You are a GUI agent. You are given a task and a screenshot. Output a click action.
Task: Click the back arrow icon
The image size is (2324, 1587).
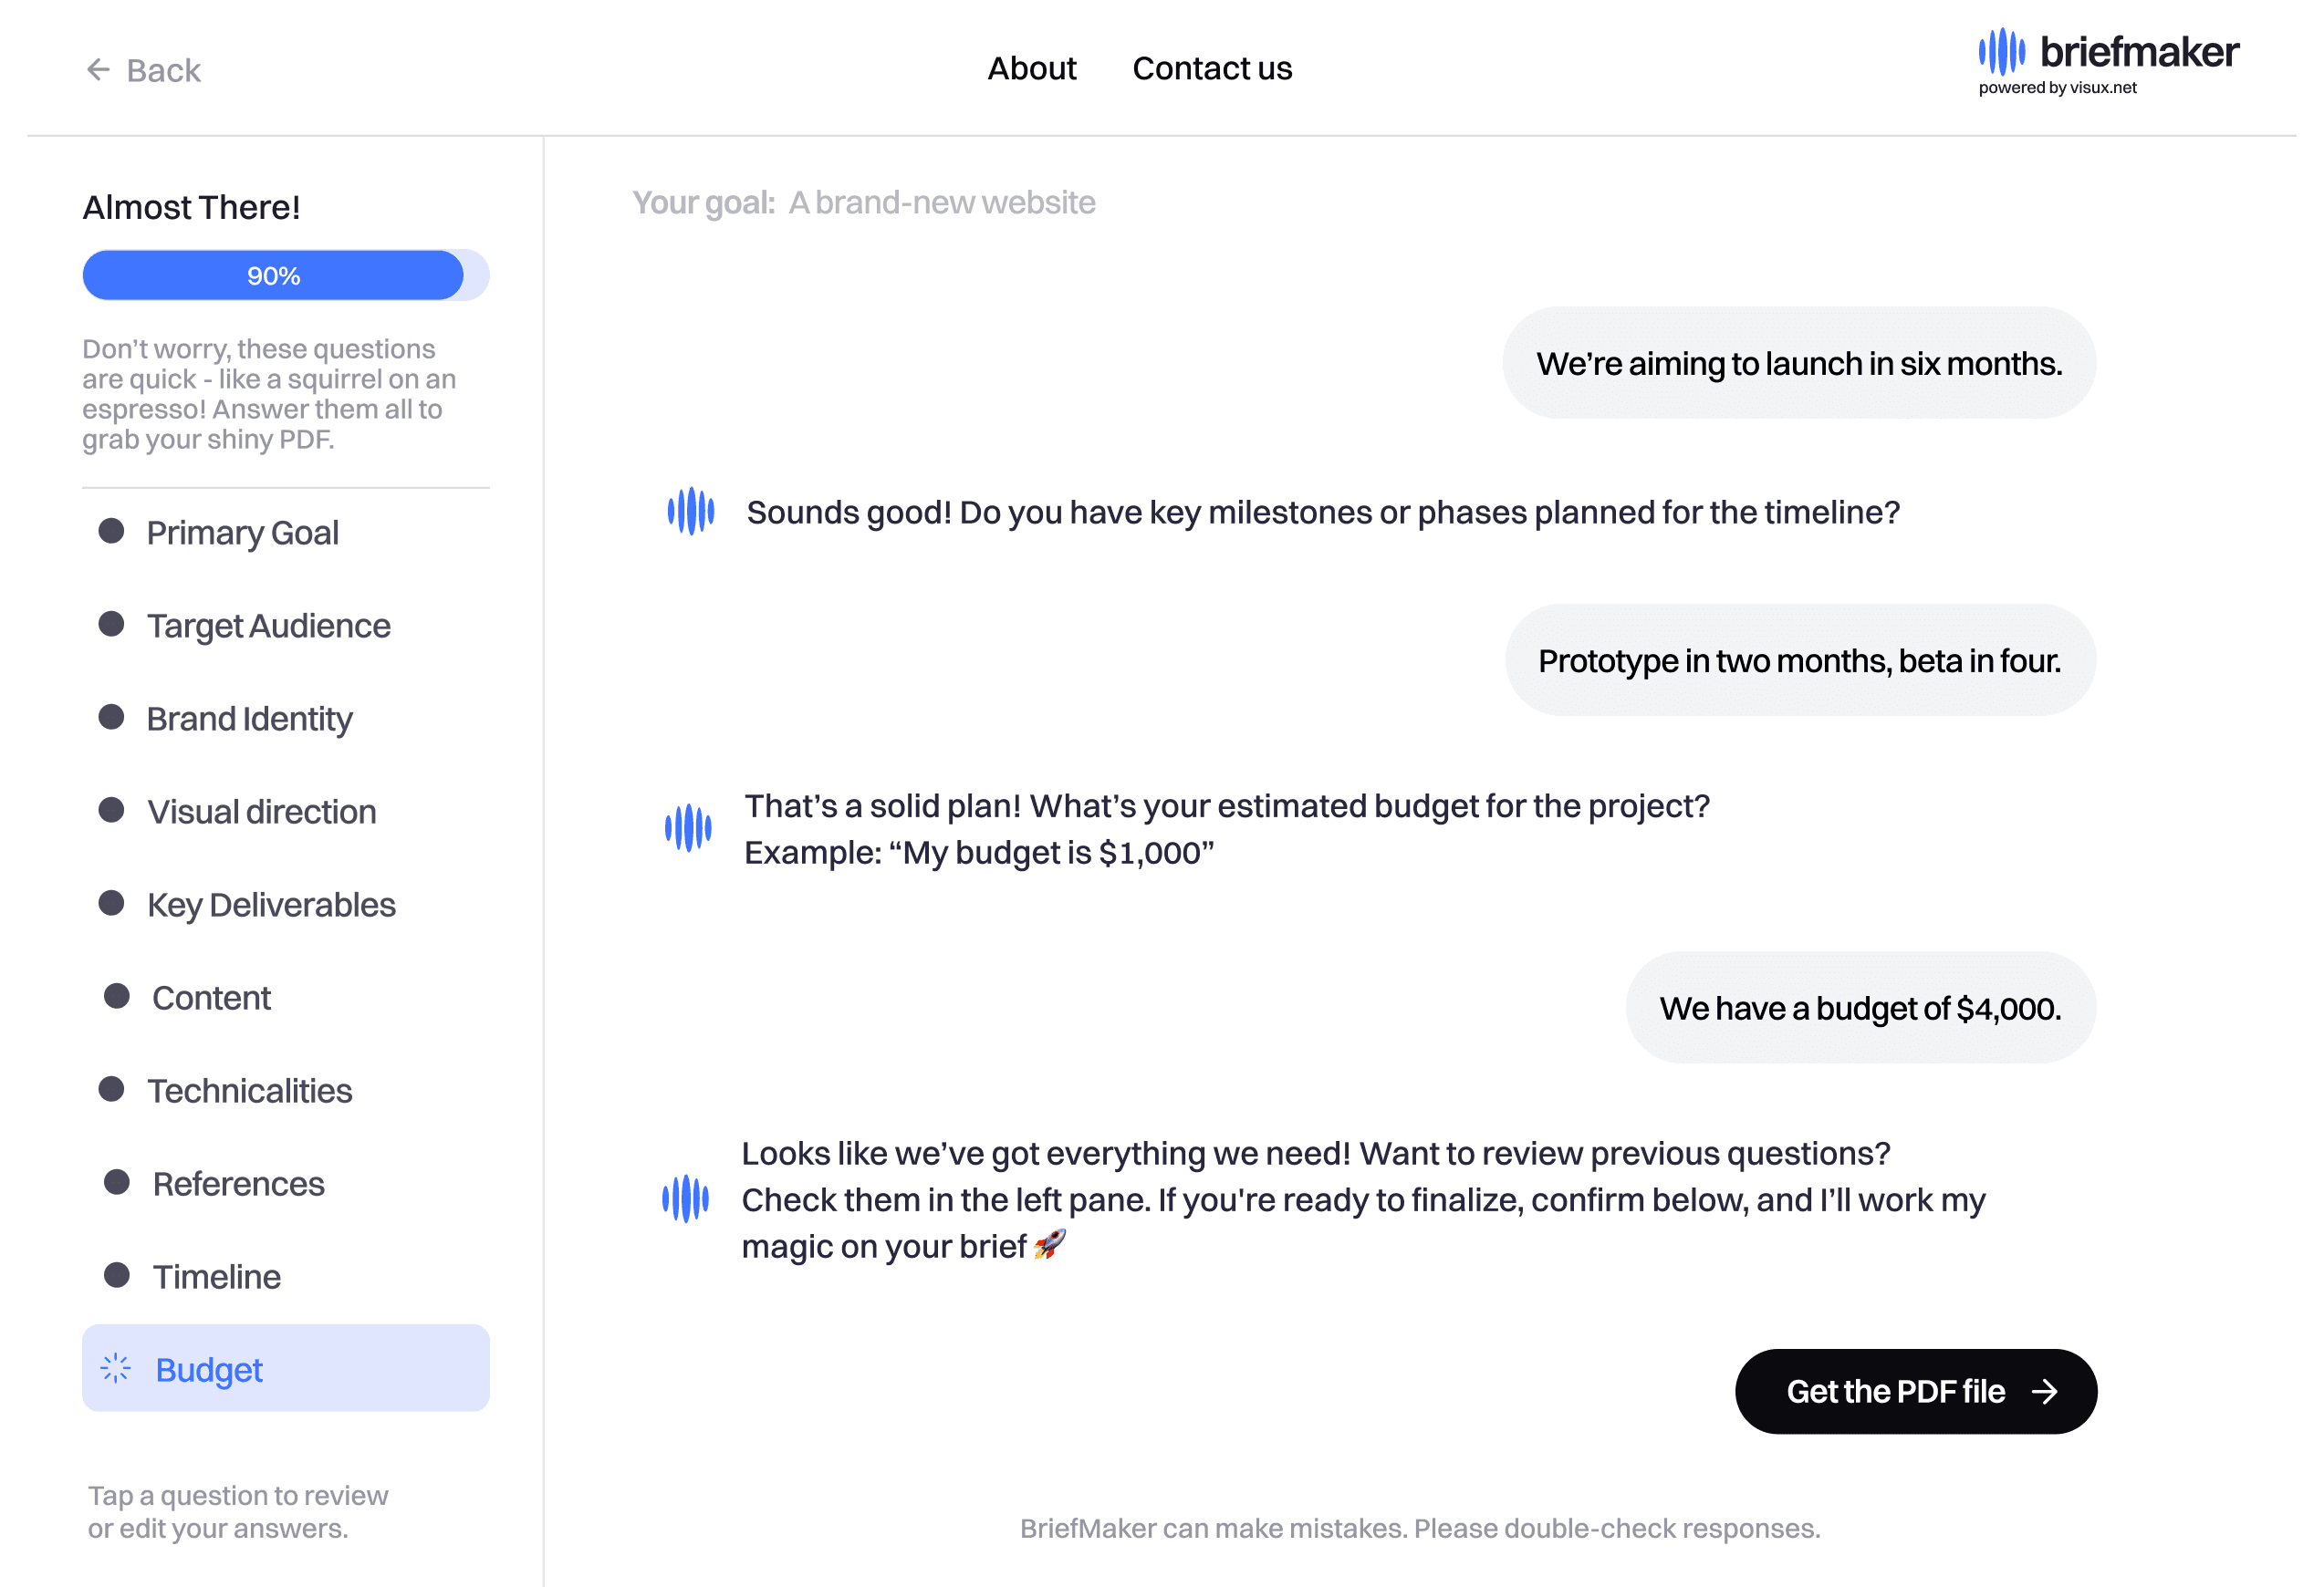[x=97, y=70]
